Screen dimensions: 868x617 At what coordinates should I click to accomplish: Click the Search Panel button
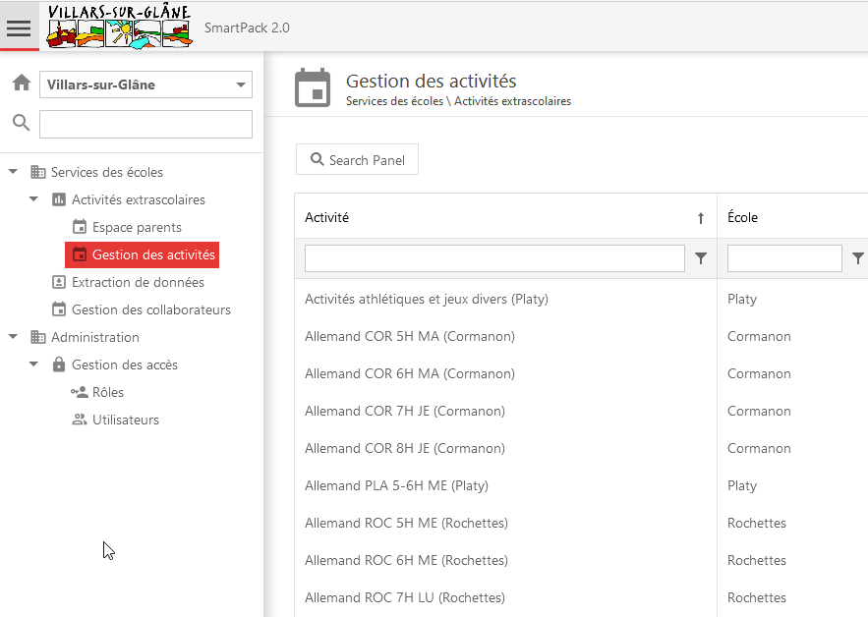[357, 160]
